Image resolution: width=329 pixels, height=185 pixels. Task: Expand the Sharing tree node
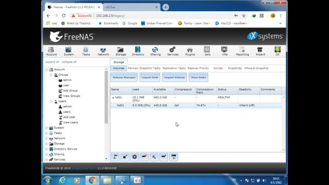(47, 154)
